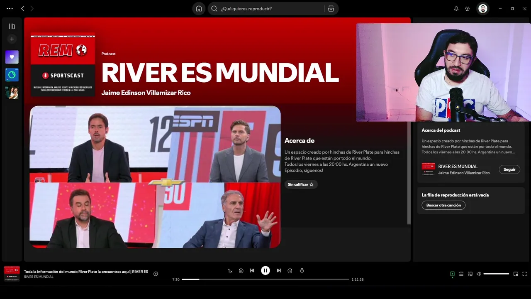Toggle the Now Playing view

pyautogui.click(x=453, y=274)
